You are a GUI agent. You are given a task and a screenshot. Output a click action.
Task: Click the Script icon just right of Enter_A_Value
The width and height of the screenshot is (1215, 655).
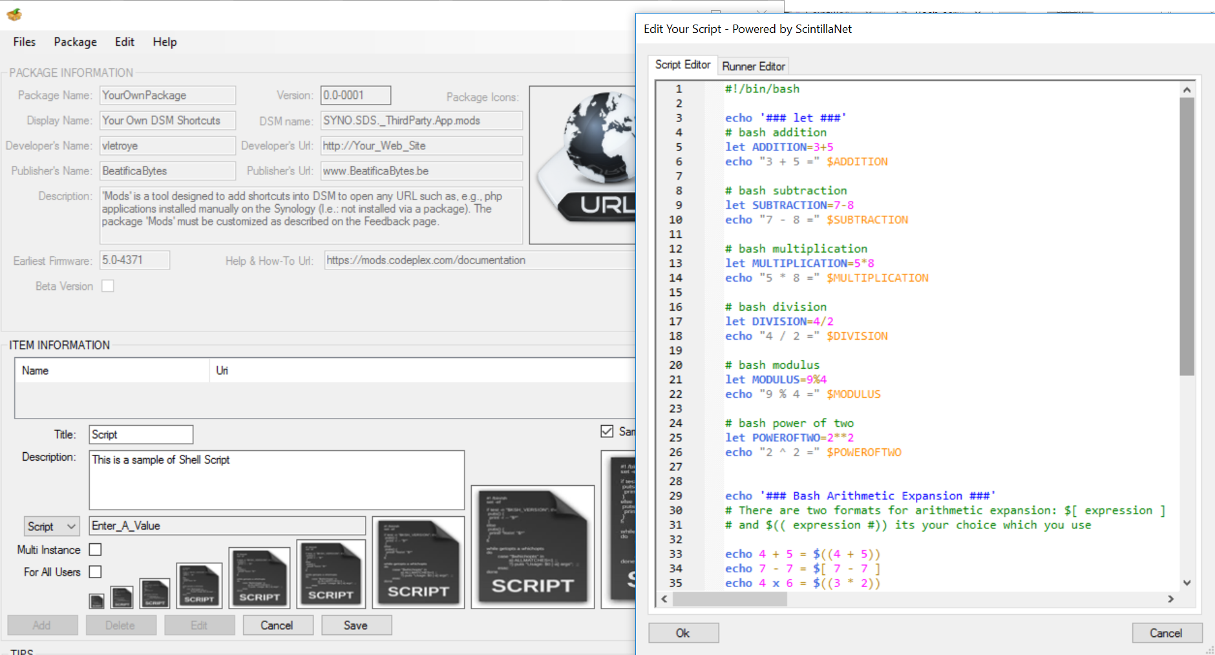pyautogui.click(x=418, y=562)
